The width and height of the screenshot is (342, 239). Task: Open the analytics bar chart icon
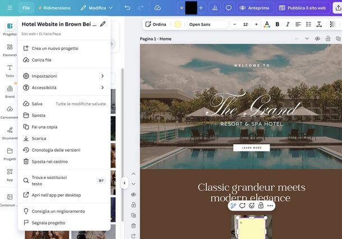[215, 8]
